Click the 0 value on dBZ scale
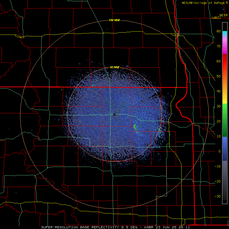The image size is (229, 229). (220, 151)
